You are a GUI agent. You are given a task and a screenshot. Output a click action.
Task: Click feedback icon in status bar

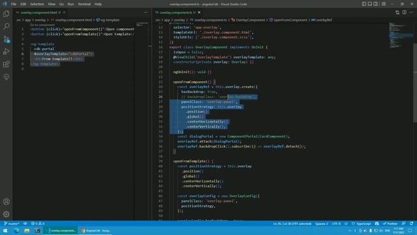pos(404,223)
